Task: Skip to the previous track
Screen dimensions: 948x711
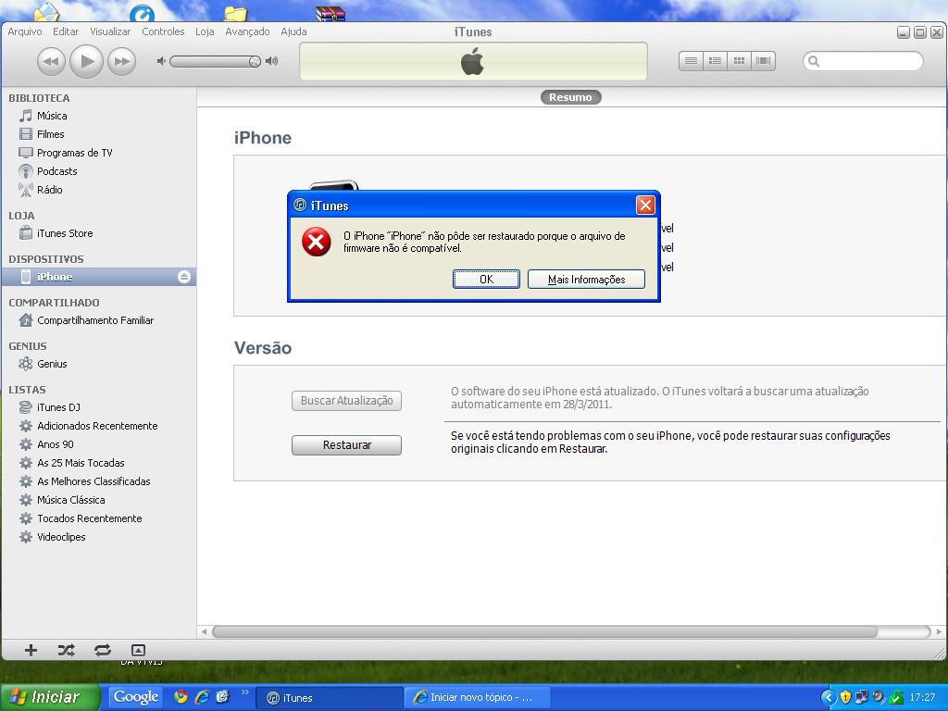Action: click(52, 61)
